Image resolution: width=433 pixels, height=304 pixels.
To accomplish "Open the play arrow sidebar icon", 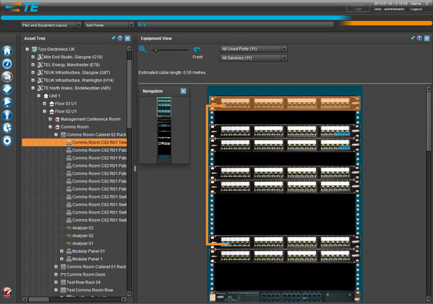I will pyautogui.click(x=7, y=102).
